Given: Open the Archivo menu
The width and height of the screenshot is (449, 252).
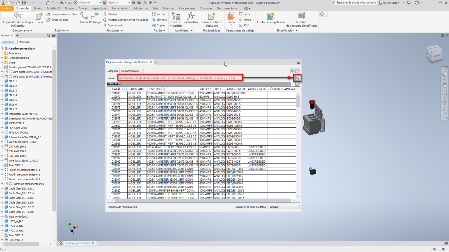Looking at the screenshot, I should 6,8.
